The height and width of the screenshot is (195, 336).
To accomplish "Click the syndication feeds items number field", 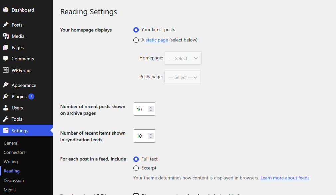I will [144, 136].
